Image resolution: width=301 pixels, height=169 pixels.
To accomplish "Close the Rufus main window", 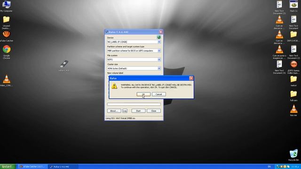I will [161, 32].
